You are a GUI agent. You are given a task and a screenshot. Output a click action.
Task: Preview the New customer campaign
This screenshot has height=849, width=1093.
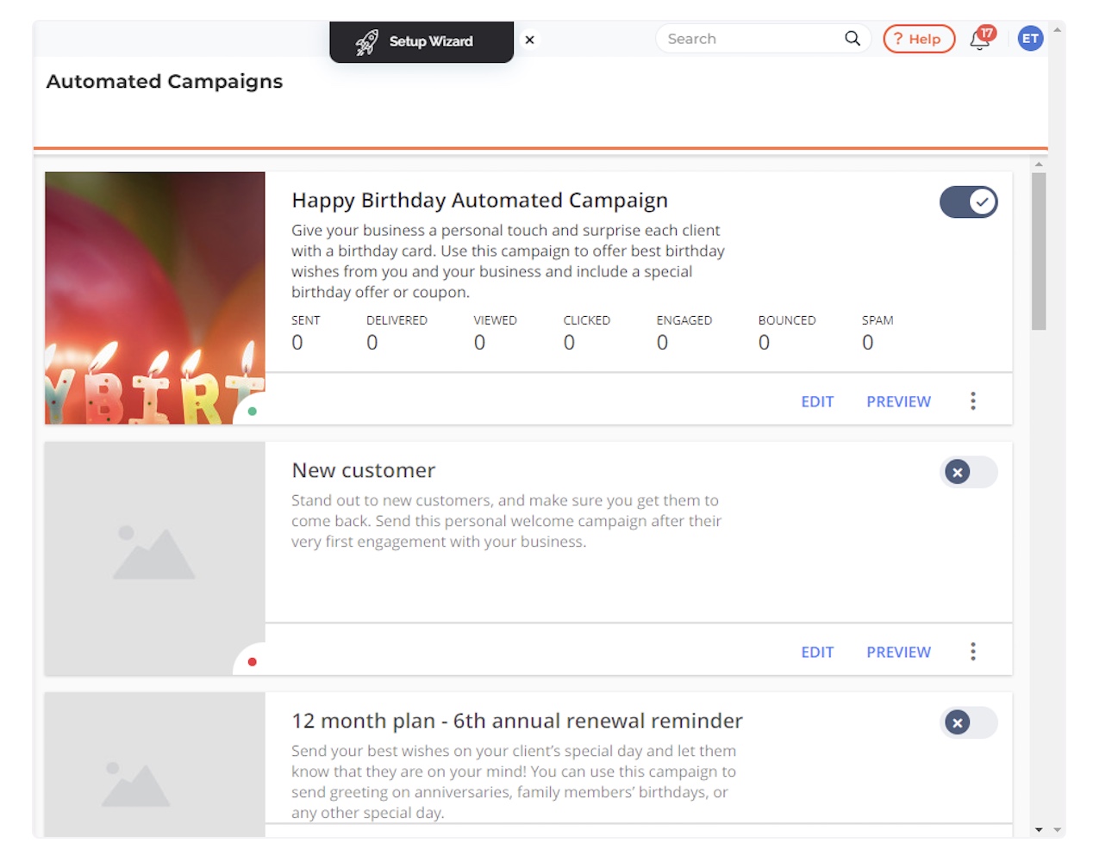pos(898,652)
